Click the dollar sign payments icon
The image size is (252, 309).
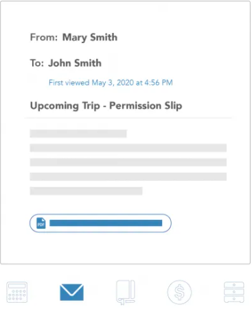(x=179, y=293)
